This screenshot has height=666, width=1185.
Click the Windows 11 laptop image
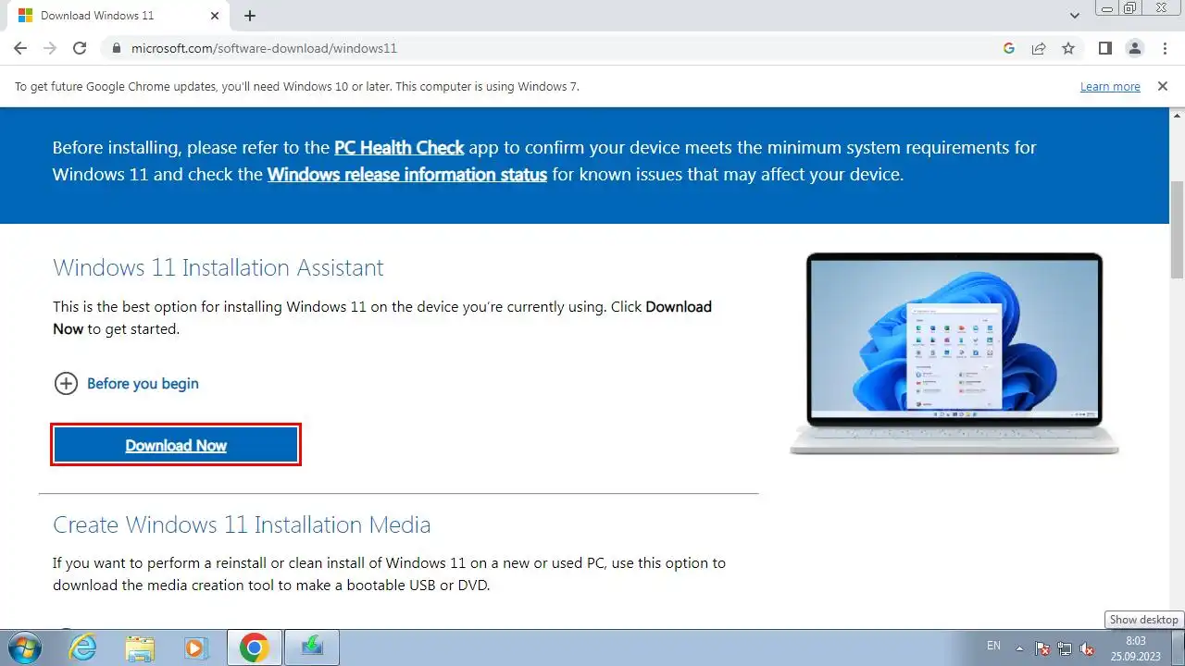pos(954,353)
